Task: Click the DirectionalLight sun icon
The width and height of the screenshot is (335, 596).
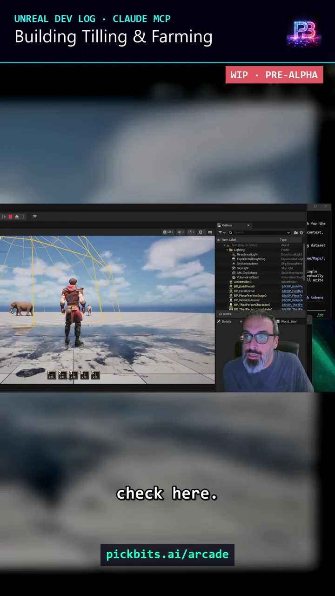Action: 233,255
